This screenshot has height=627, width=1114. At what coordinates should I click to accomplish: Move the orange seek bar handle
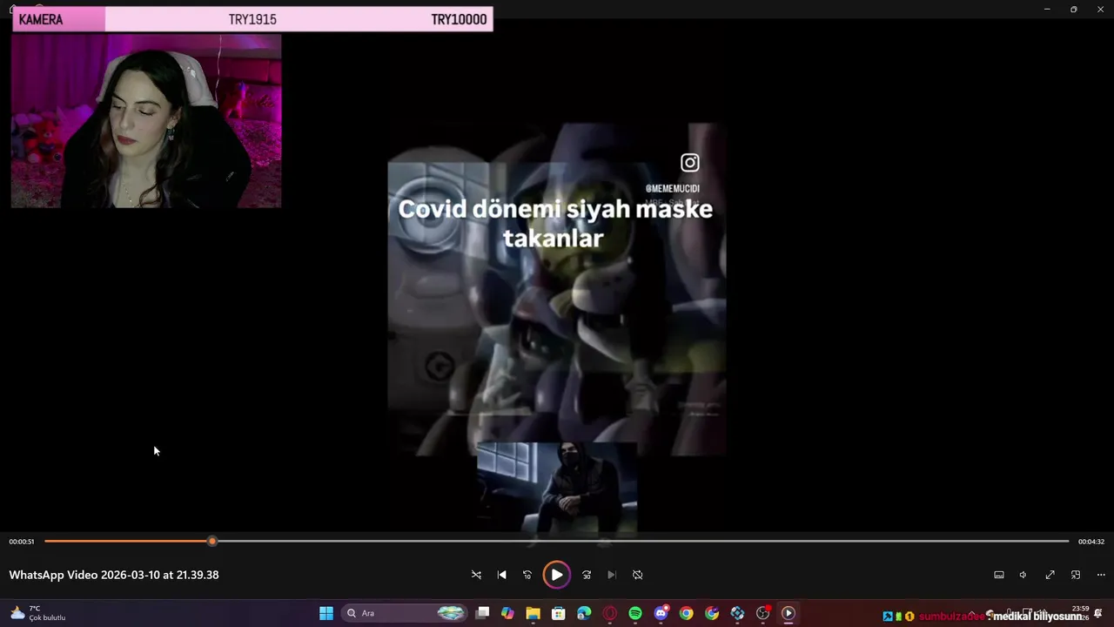(x=211, y=542)
